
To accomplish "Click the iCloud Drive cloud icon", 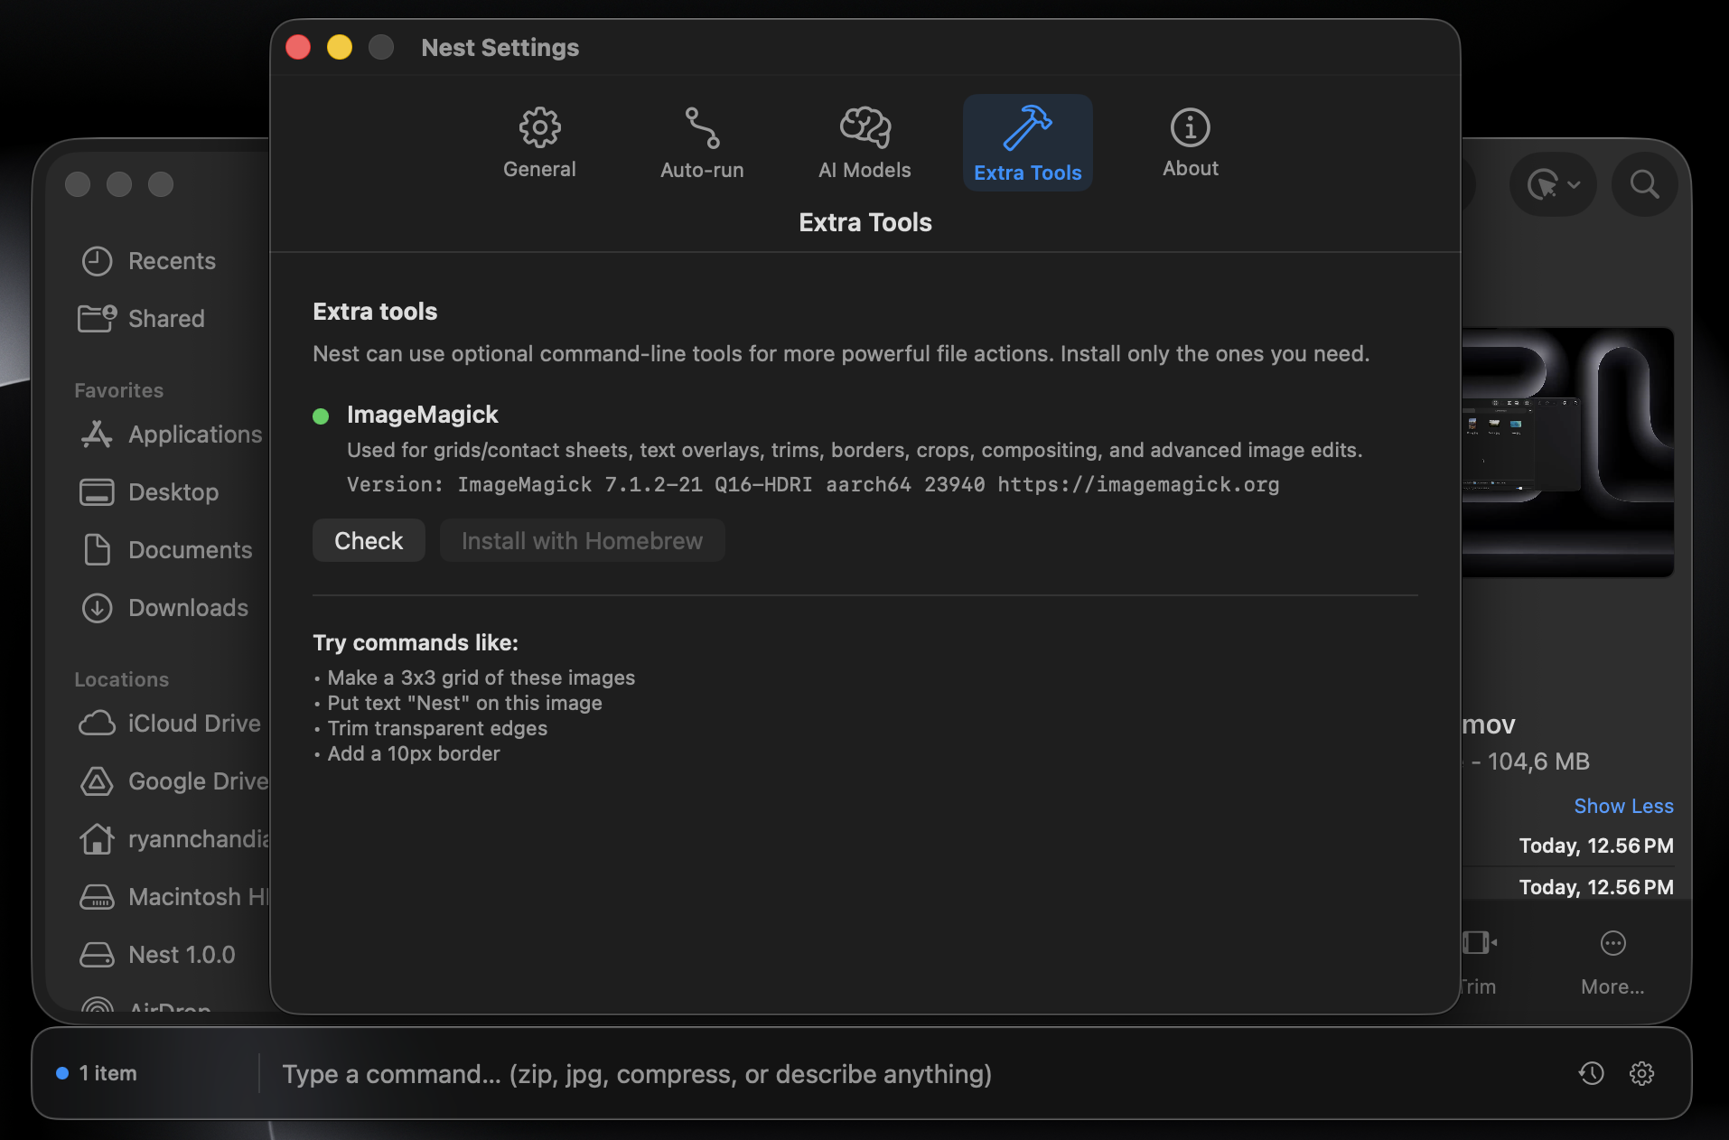I will 97,724.
